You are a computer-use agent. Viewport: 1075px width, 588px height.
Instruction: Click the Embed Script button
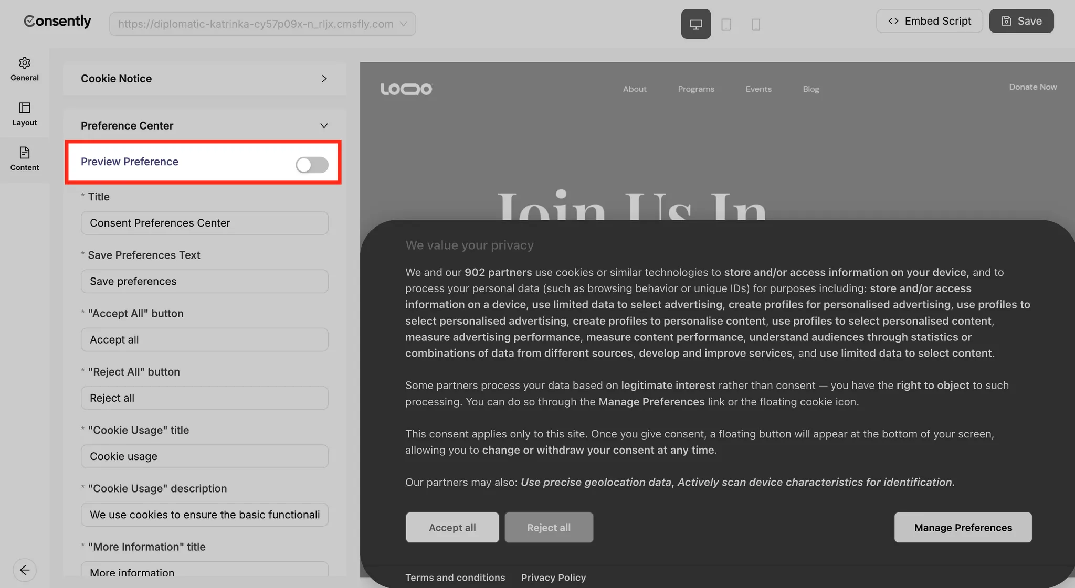[929, 21]
